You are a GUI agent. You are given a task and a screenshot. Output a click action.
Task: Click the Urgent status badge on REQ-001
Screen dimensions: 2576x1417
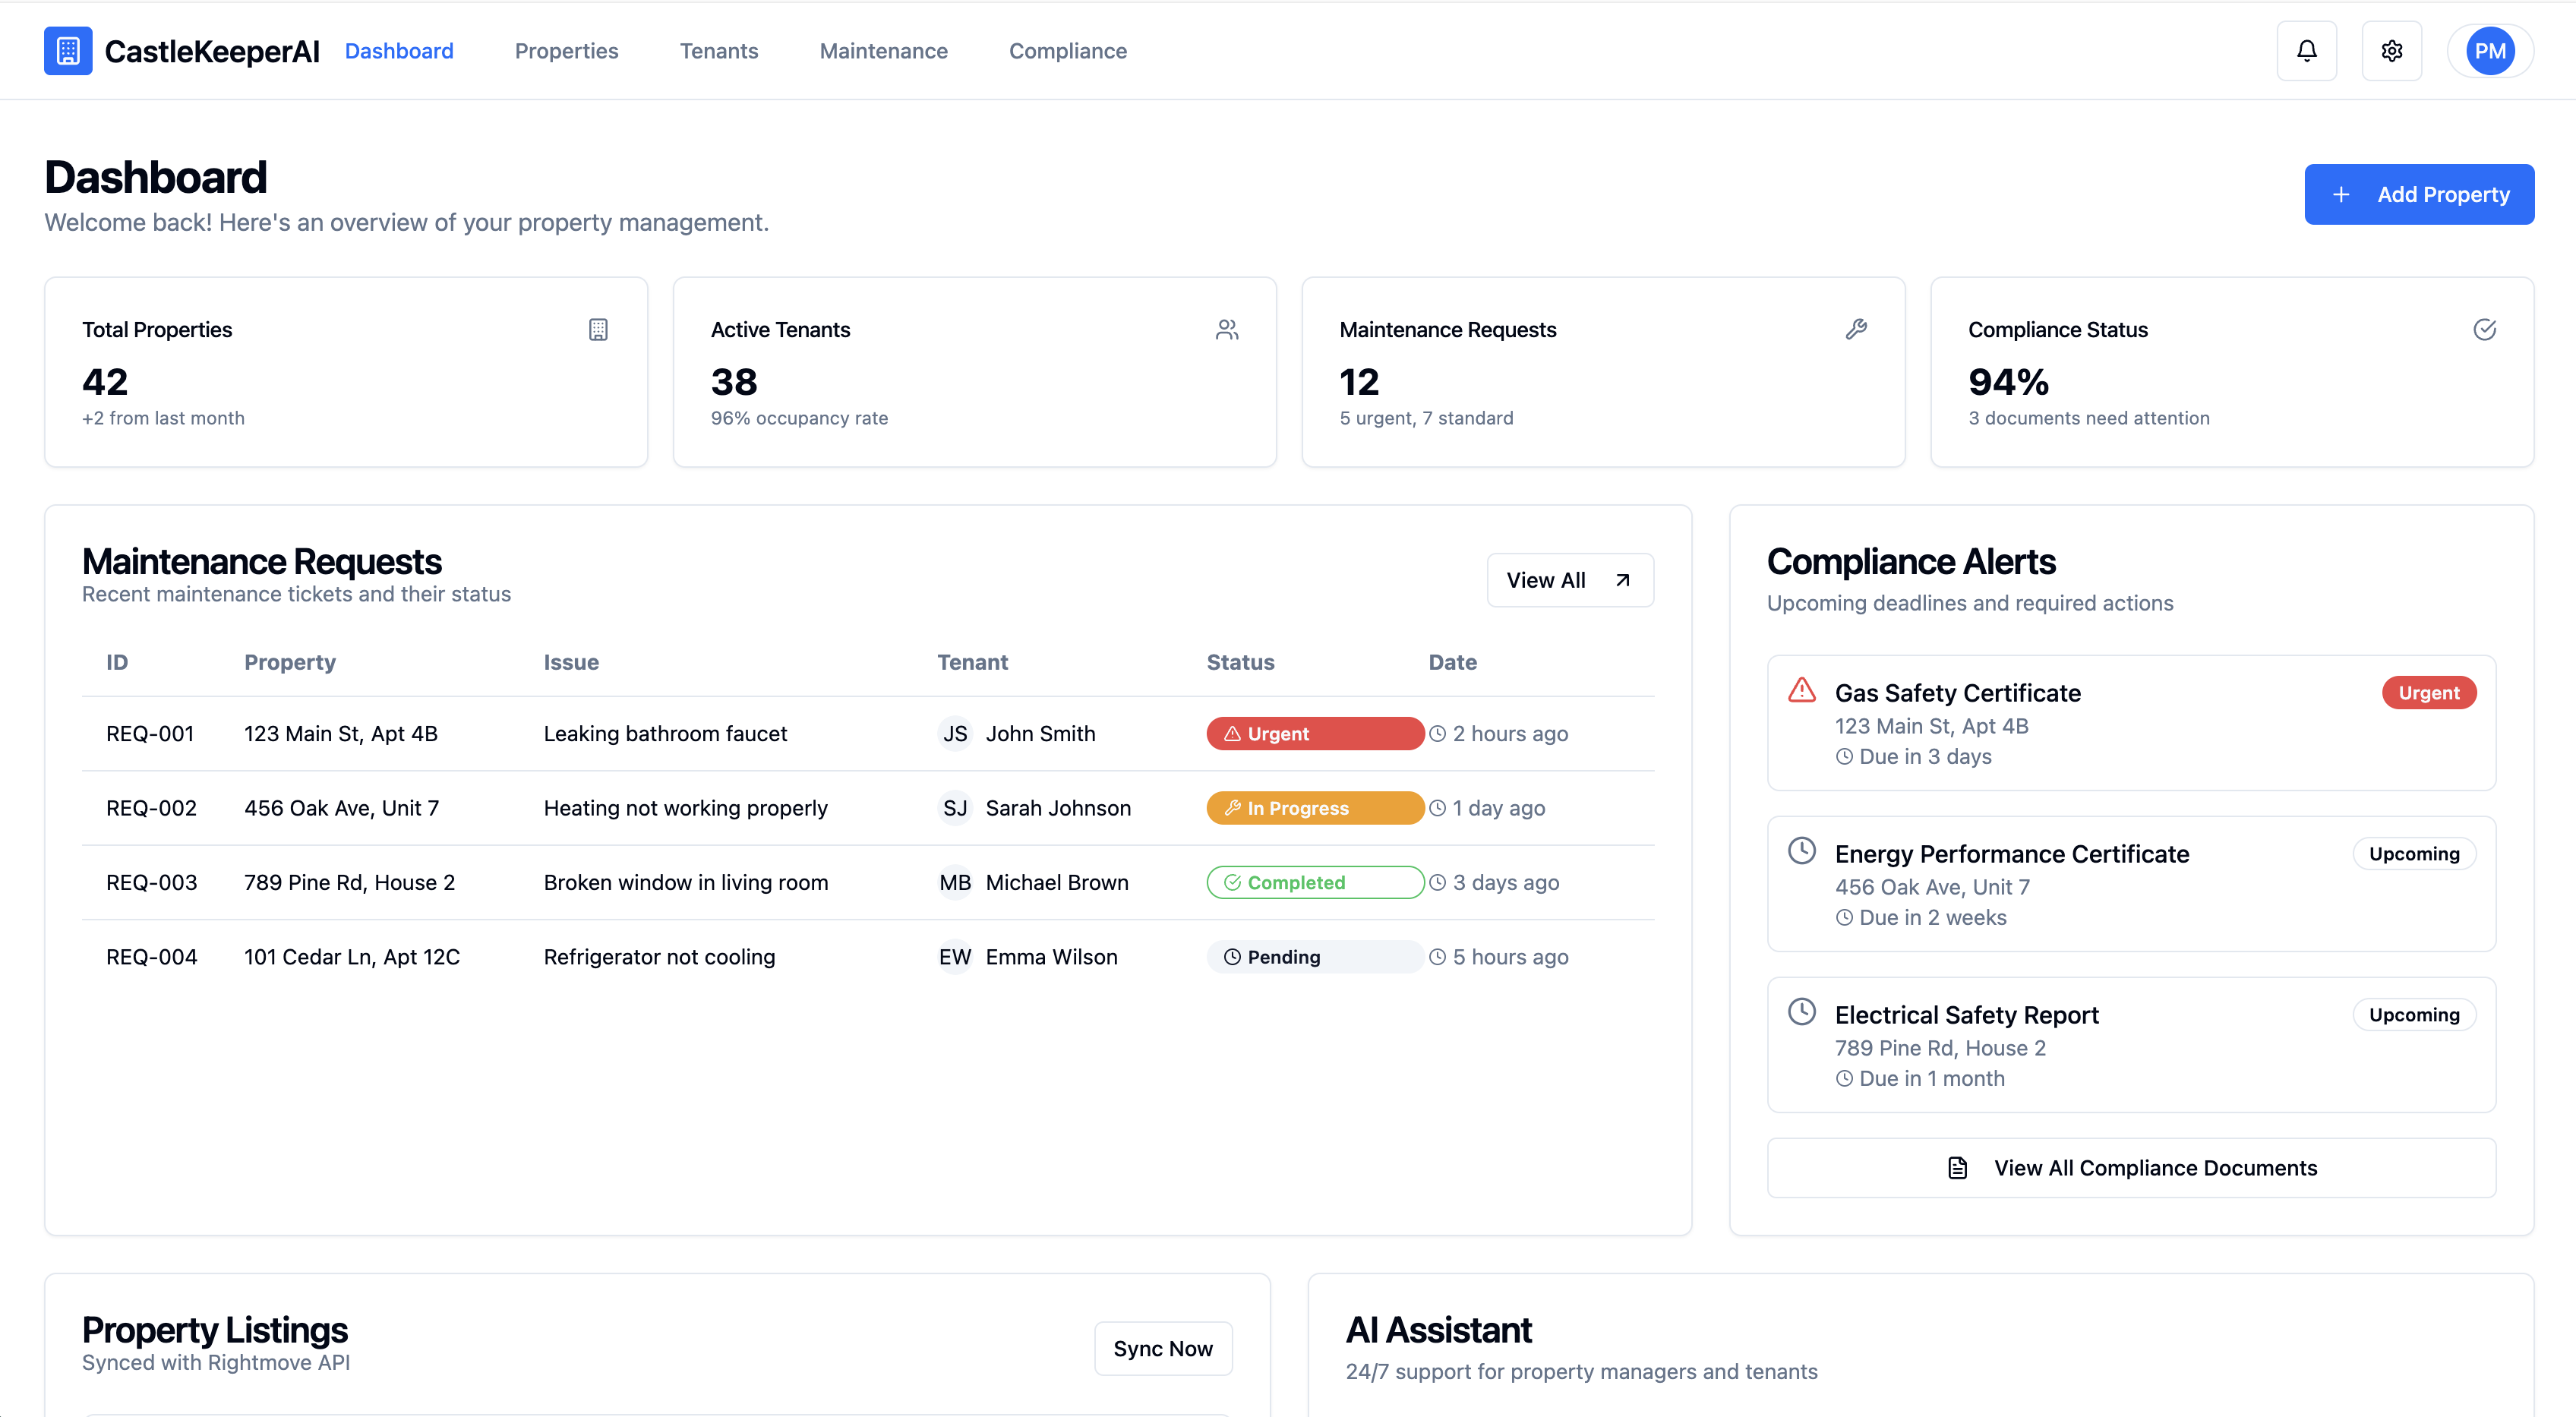point(1314,733)
